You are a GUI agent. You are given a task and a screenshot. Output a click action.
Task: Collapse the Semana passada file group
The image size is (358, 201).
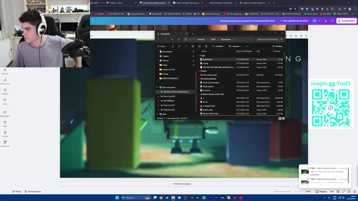click(199, 79)
